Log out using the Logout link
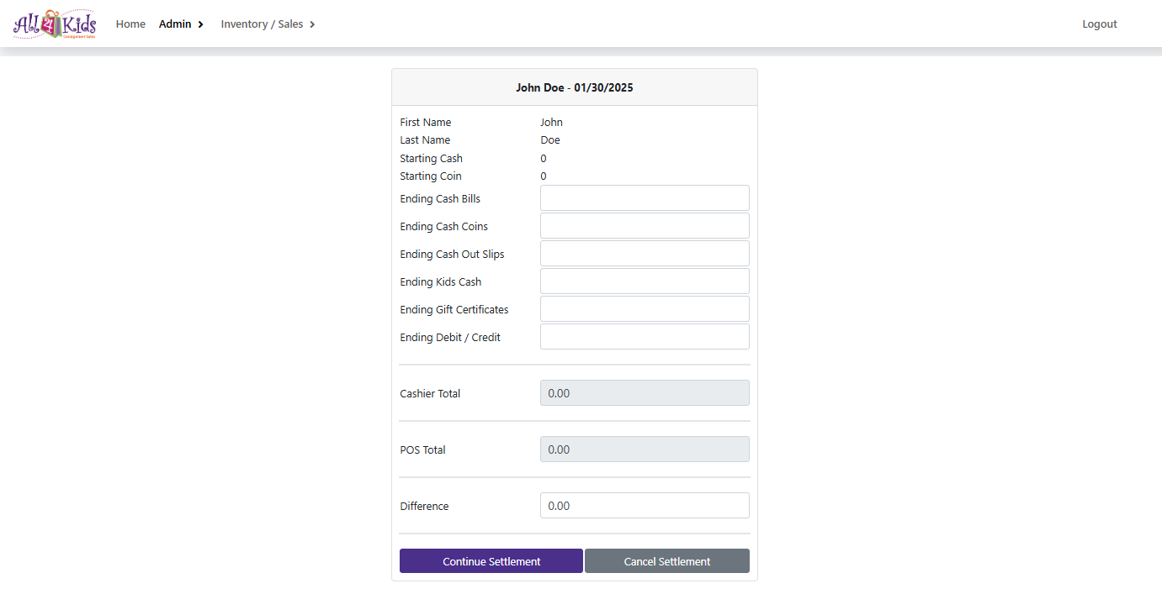 (x=1099, y=24)
